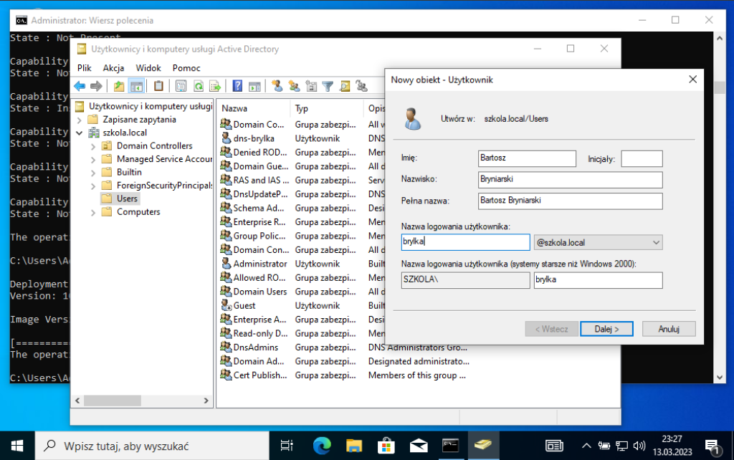
Task: Expand the Domain Controllers node
Action: [x=92, y=146]
